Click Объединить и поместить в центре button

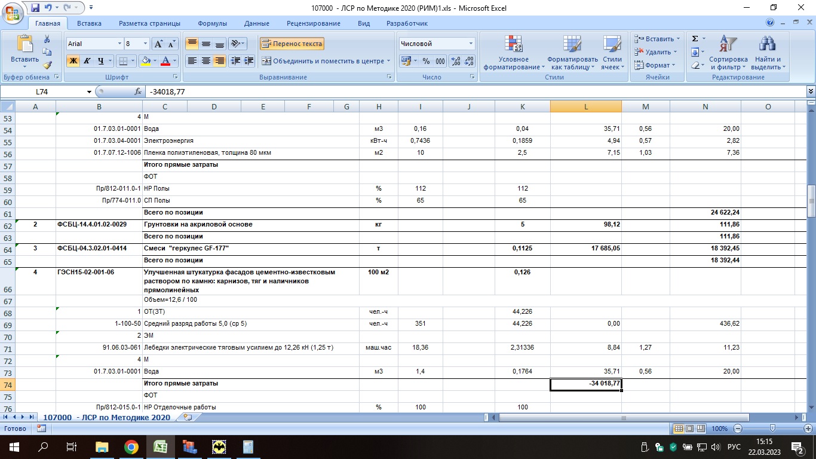tap(323, 61)
